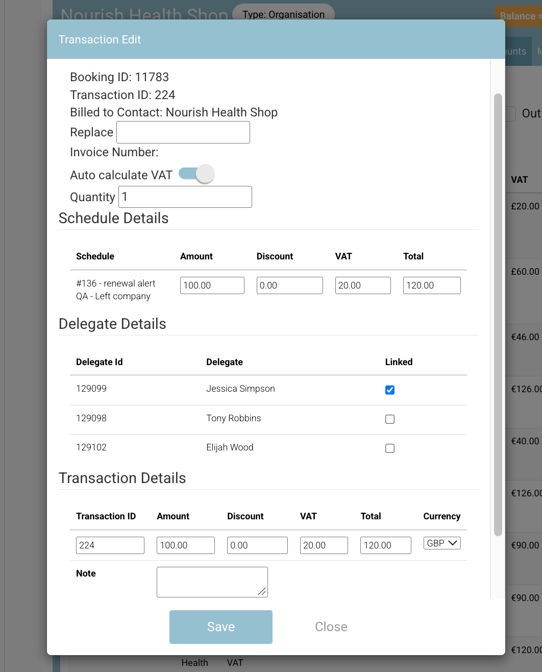Click delegate ID 129102
Viewport: 542px width, 672px height.
[x=91, y=447]
